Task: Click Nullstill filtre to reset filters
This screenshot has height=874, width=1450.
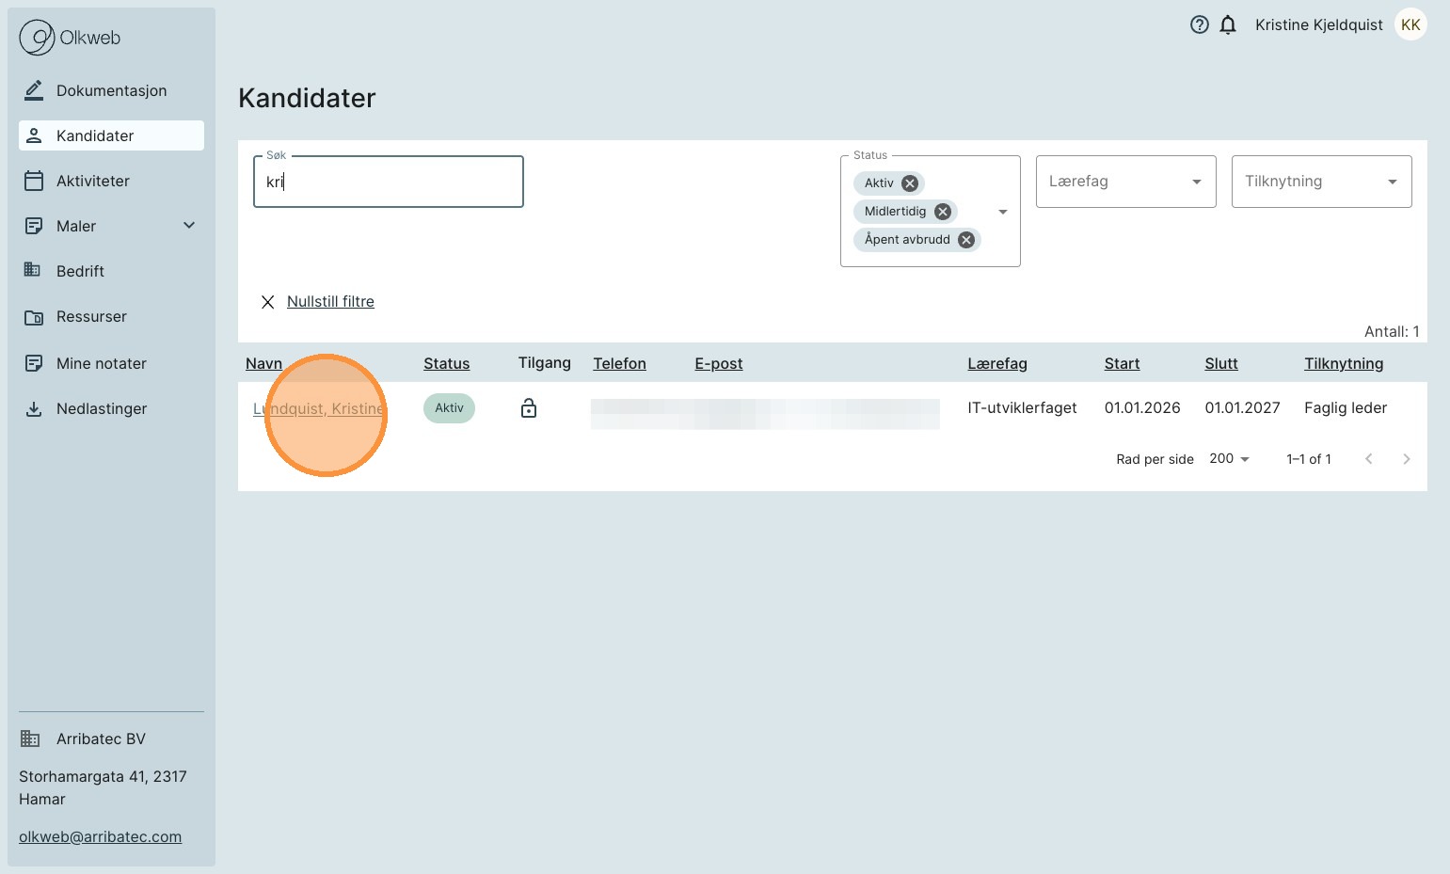Action: (330, 302)
